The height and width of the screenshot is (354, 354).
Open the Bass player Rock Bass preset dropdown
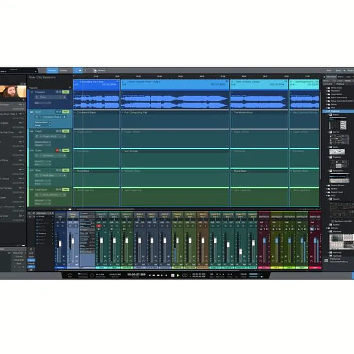click(51, 175)
